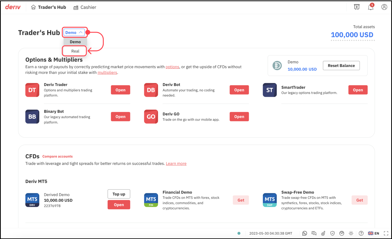Click the Deriv logo
Screen dimensions: 392x239
pos(13,7)
